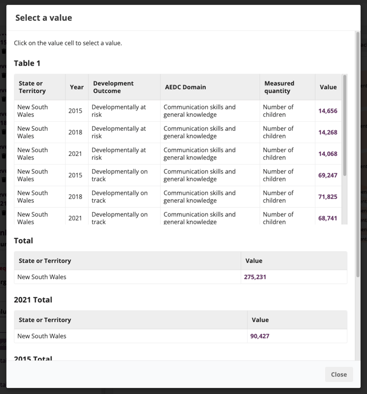Image resolution: width=367 pixels, height=394 pixels.
Task: Click the Year column header in Table 1
Action: (77, 87)
